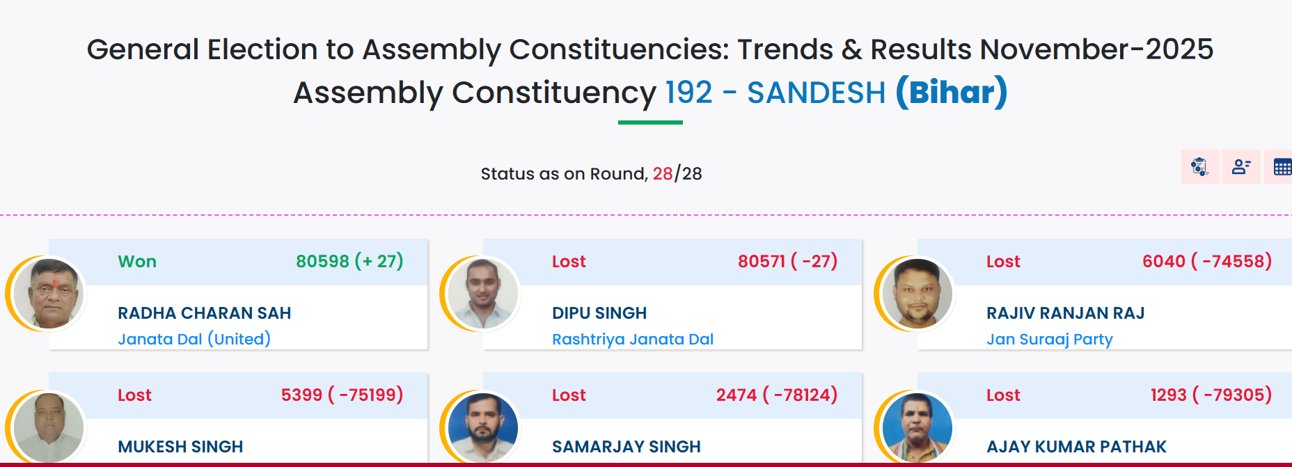The height and width of the screenshot is (467, 1292).
Task: Click the Won status label
Action: point(137,262)
